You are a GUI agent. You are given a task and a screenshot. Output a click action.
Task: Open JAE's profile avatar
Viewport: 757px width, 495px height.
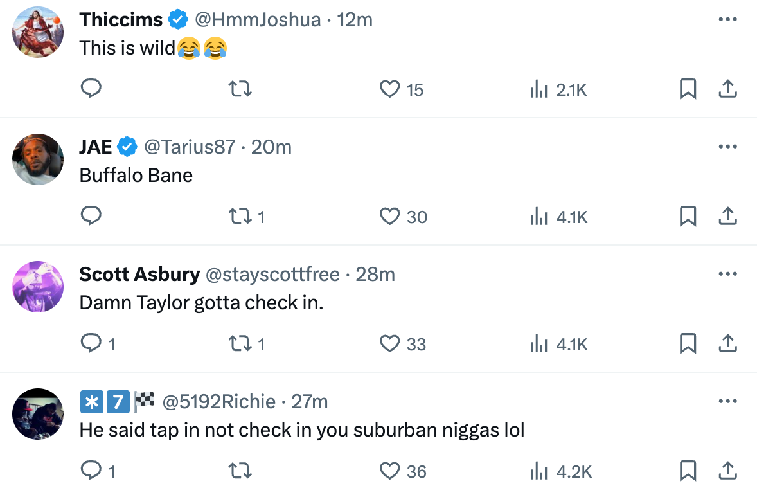pyautogui.click(x=38, y=159)
